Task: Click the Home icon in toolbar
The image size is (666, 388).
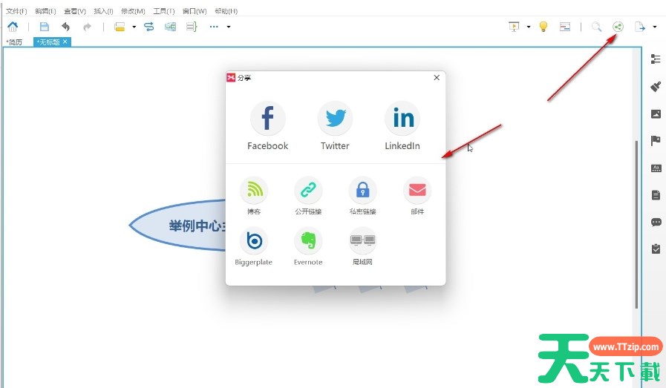Action: click(13, 27)
